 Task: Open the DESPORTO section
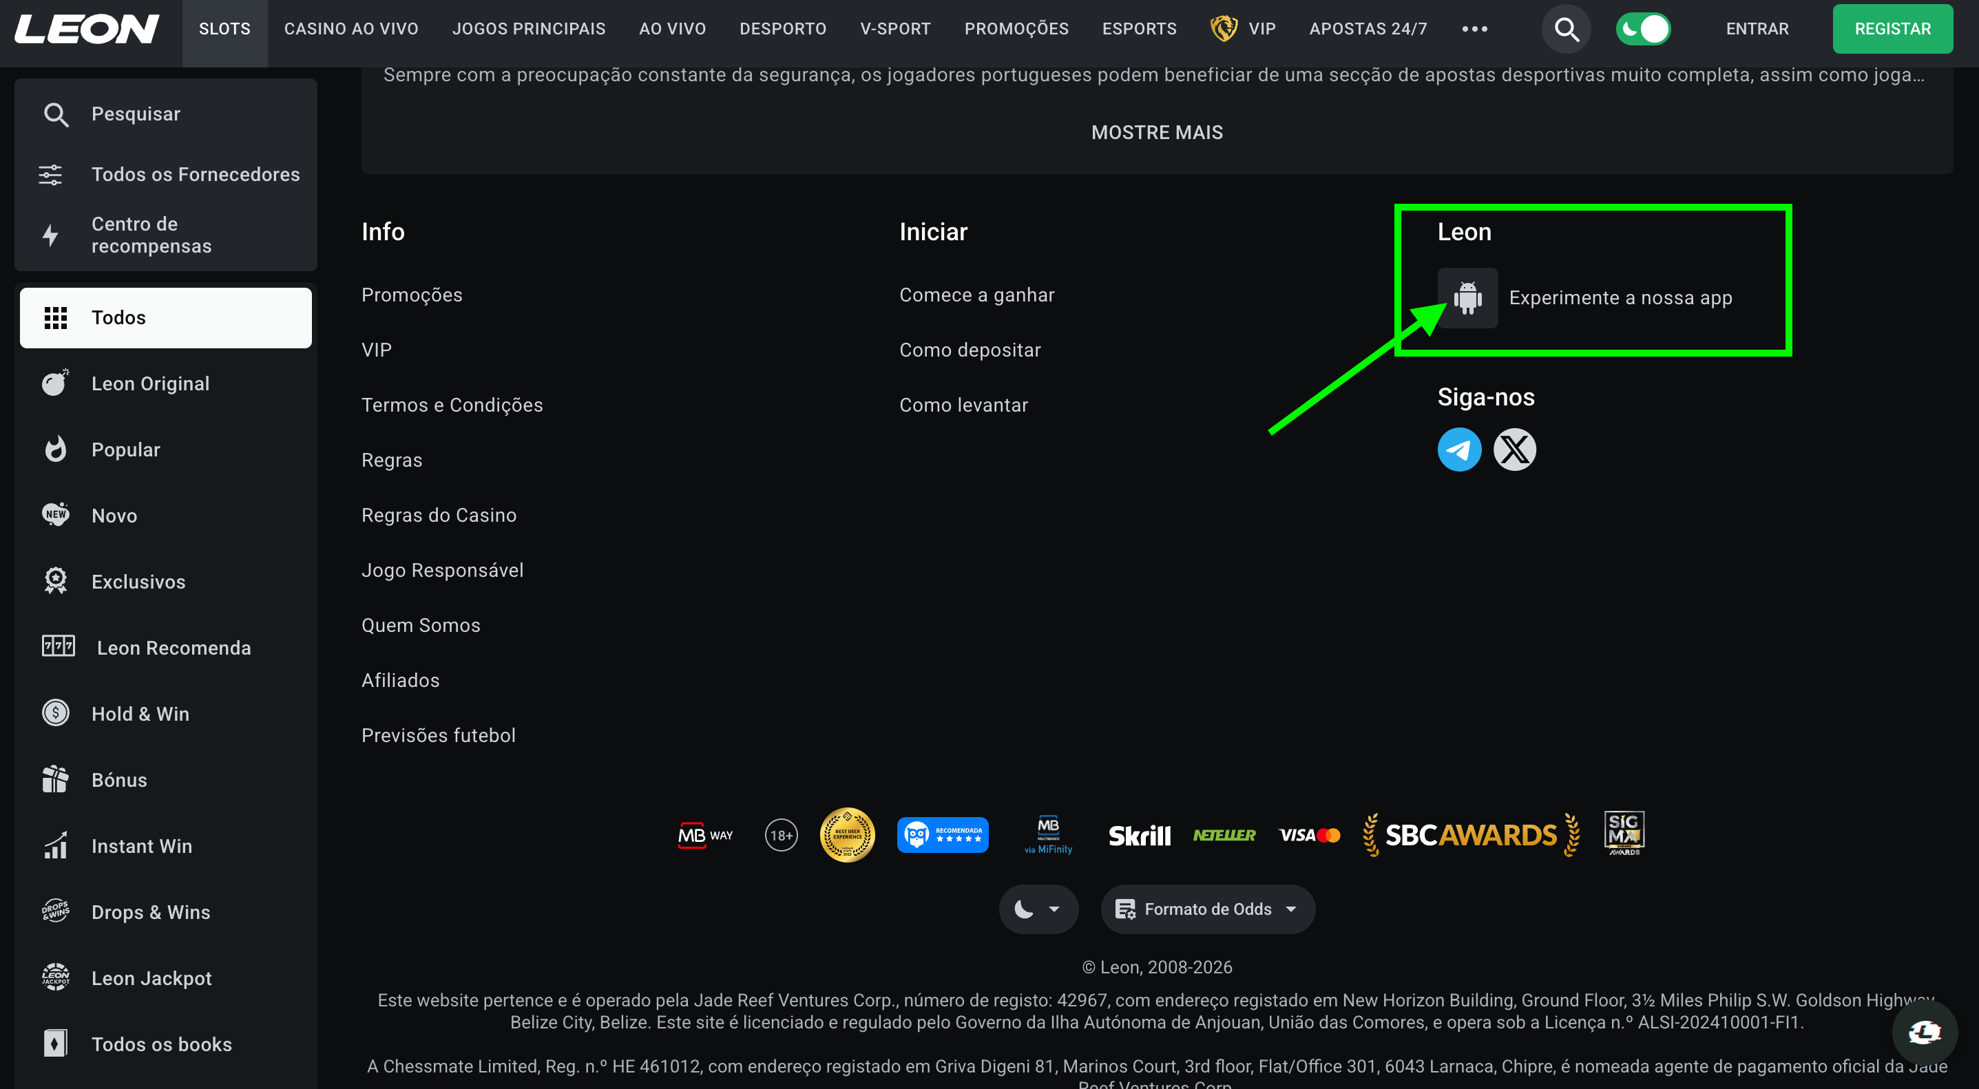click(x=782, y=29)
